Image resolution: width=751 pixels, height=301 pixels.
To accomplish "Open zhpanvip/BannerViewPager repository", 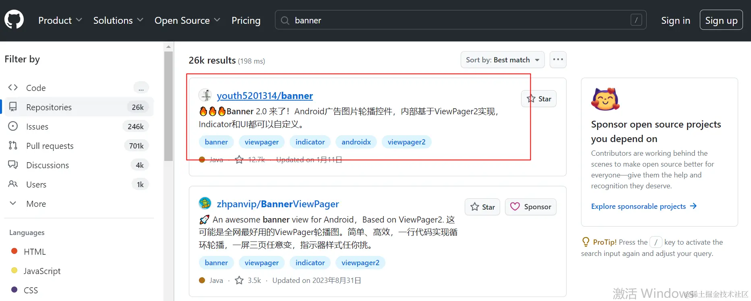I will pos(278,204).
